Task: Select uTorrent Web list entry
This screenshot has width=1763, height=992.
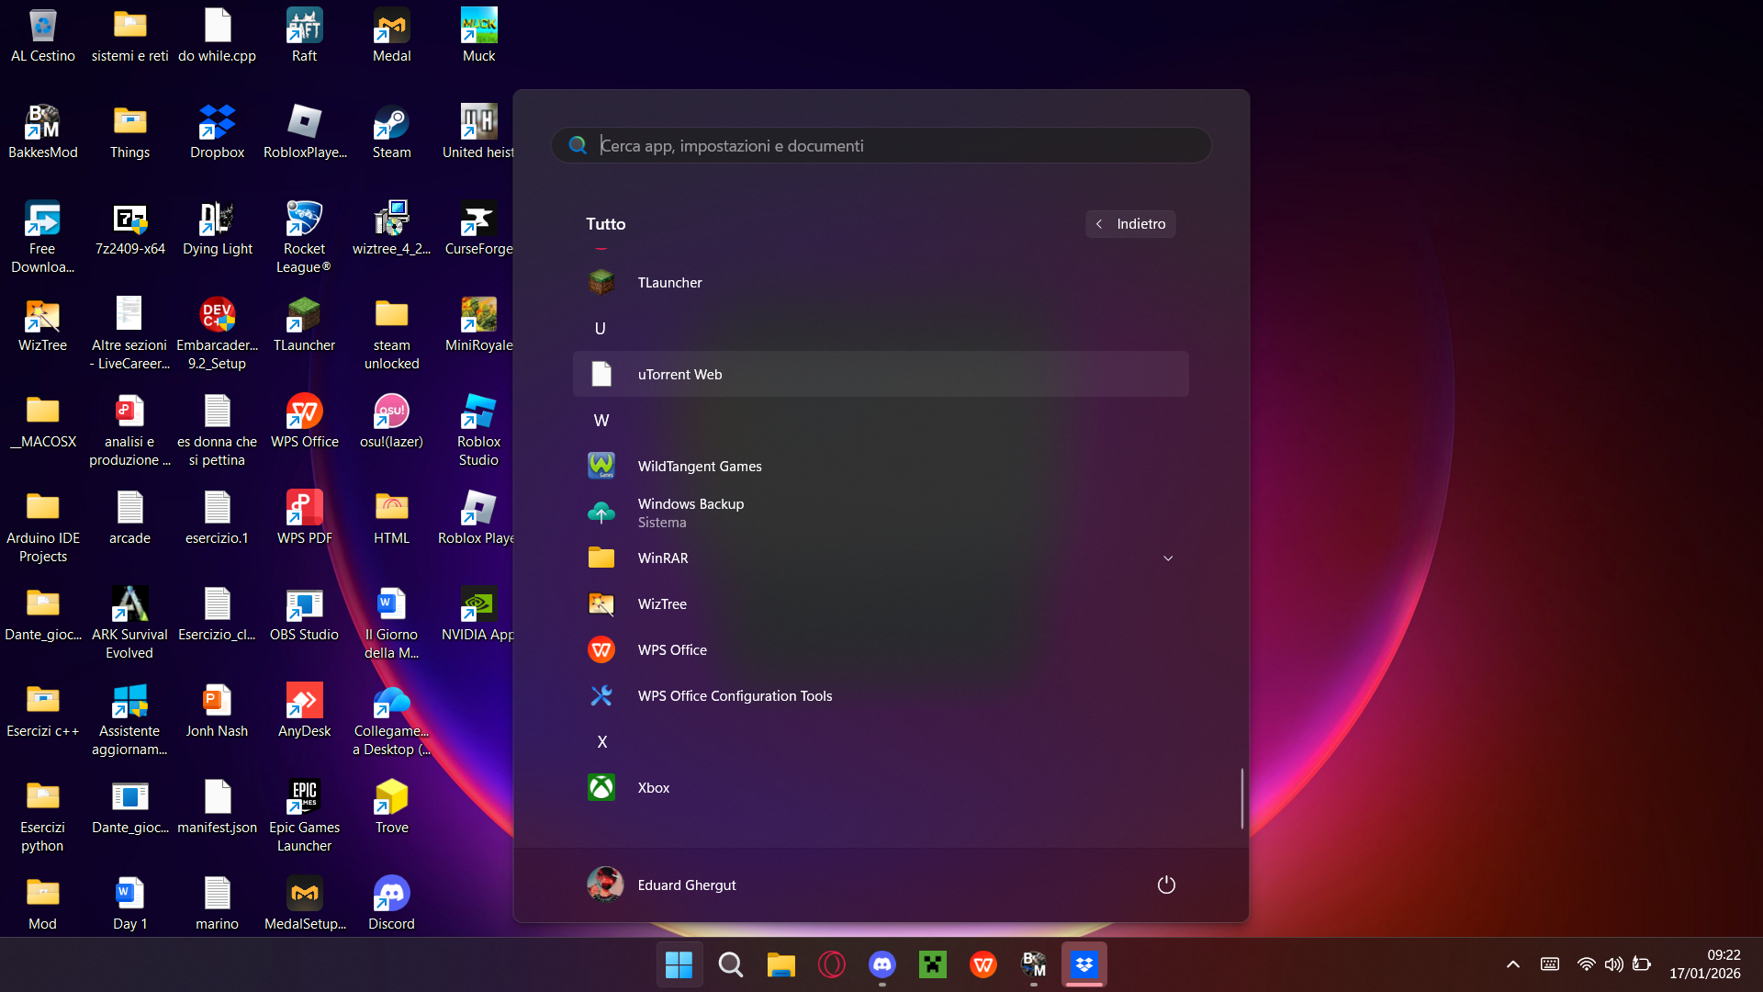Action: (881, 374)
